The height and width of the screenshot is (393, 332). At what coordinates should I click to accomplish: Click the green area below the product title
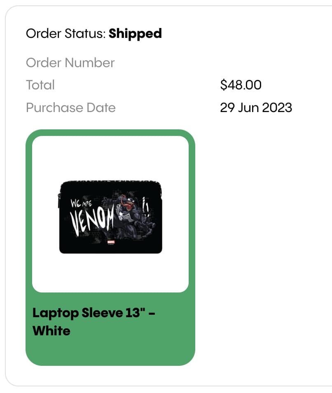[x=110, y=351]
